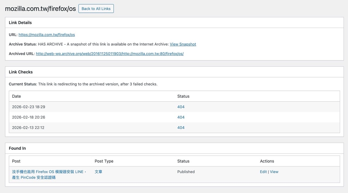View the published post via the View action
This screenshot has height=193, width=348.
[x=274, y=172]
